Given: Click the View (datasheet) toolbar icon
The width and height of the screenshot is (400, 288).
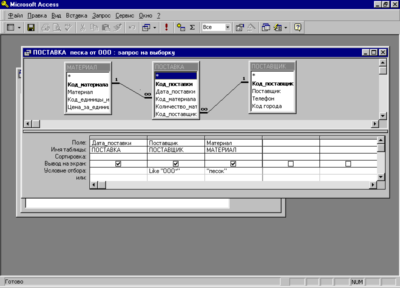Looking at the screenshot, I should point(10,27).
